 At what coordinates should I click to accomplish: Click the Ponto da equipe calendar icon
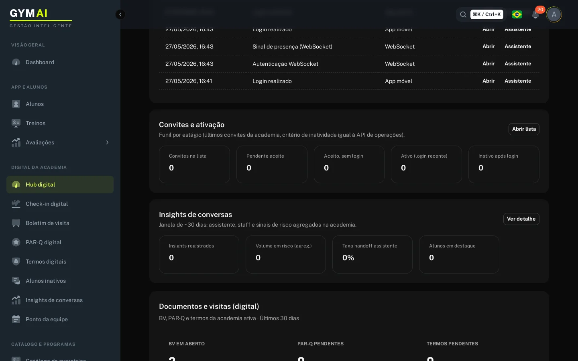tap(16, 319)
